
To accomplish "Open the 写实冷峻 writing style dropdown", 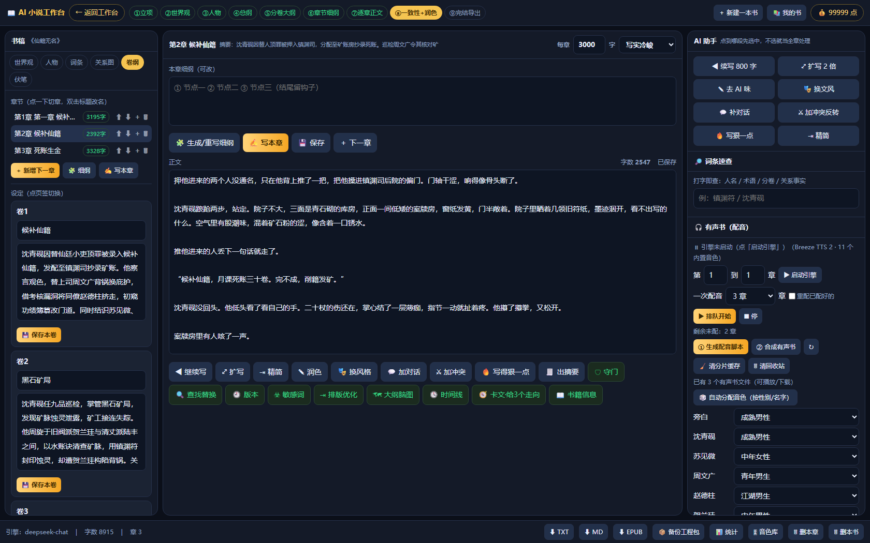I will 647,45.
